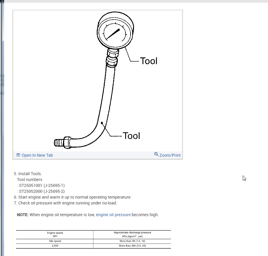268x256 pixels.
Task: Click the upper Tool label near gauge
Action: click(x=149, y=61)
